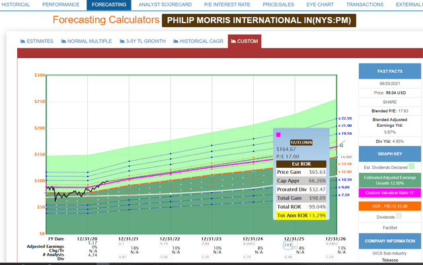
Task: Click the FactSet label in graph key
Action: click(x=390, y=228)
